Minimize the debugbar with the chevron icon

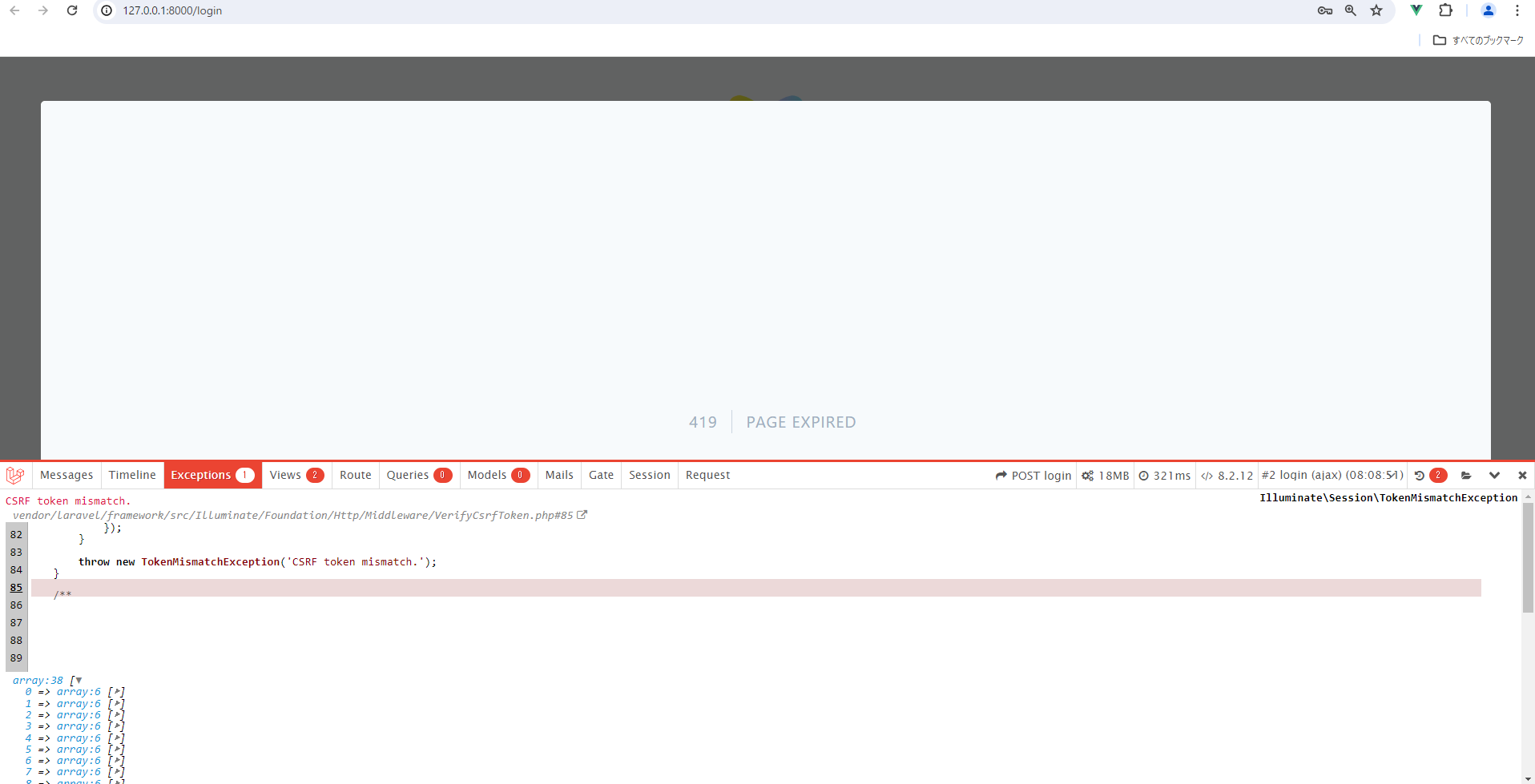(x=1494, y=476)
